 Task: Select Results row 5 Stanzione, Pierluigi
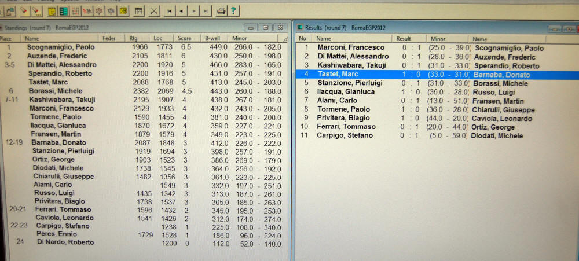point(350,83)
